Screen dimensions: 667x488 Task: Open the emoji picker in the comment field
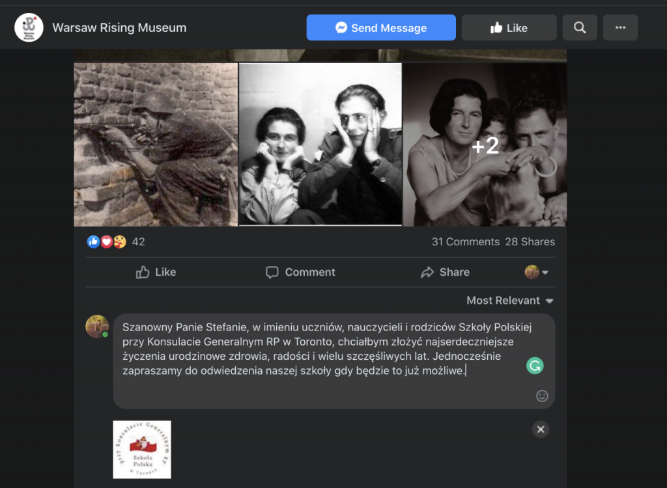[x=541, y=396]
